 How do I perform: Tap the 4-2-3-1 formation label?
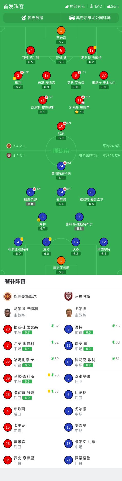point(19,156)
